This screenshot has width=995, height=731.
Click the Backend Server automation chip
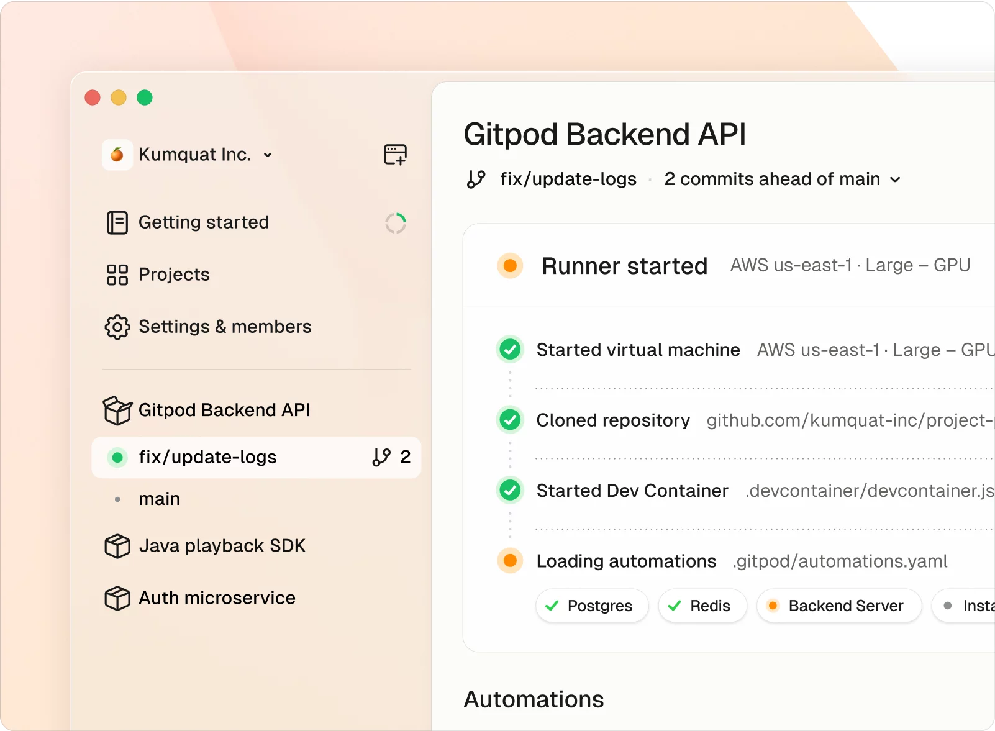click(x=838, y=606)
